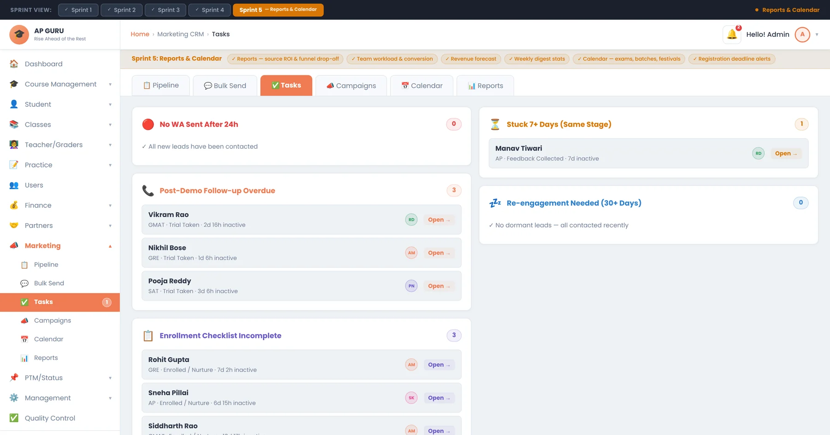
Task: Collapse the Marketing submenu arrow
Action: 110,246
